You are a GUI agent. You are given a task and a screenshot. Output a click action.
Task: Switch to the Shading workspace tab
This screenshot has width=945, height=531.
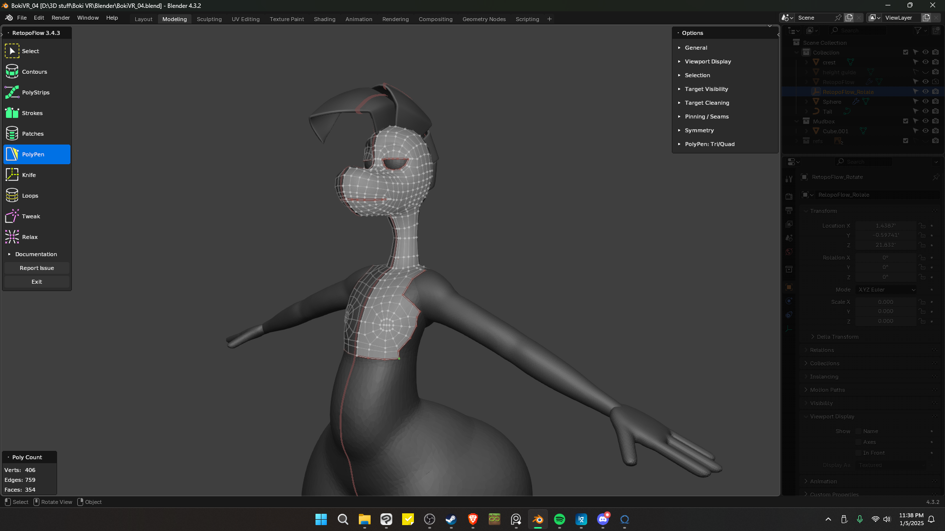pyautogui.click(x=325, y=19)
